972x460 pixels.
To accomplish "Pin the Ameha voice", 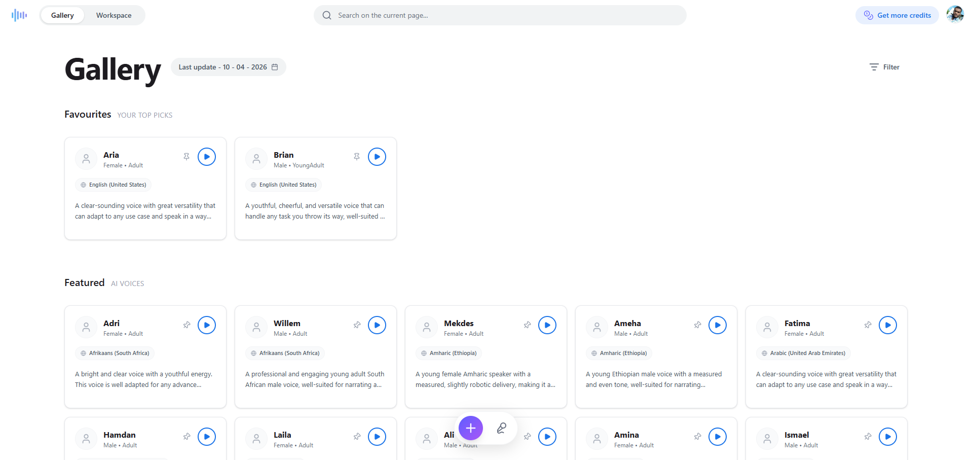I will (x=697, y=325).
